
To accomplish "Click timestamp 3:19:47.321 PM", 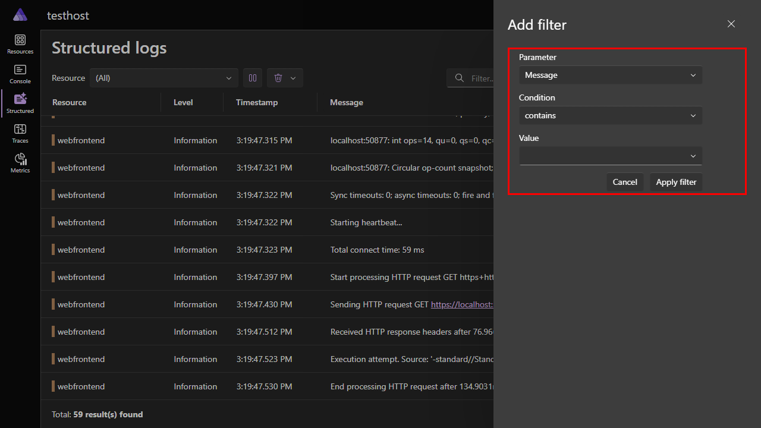I will click(264, 168).
